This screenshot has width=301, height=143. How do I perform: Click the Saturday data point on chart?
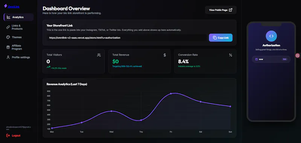pos(201,102)
